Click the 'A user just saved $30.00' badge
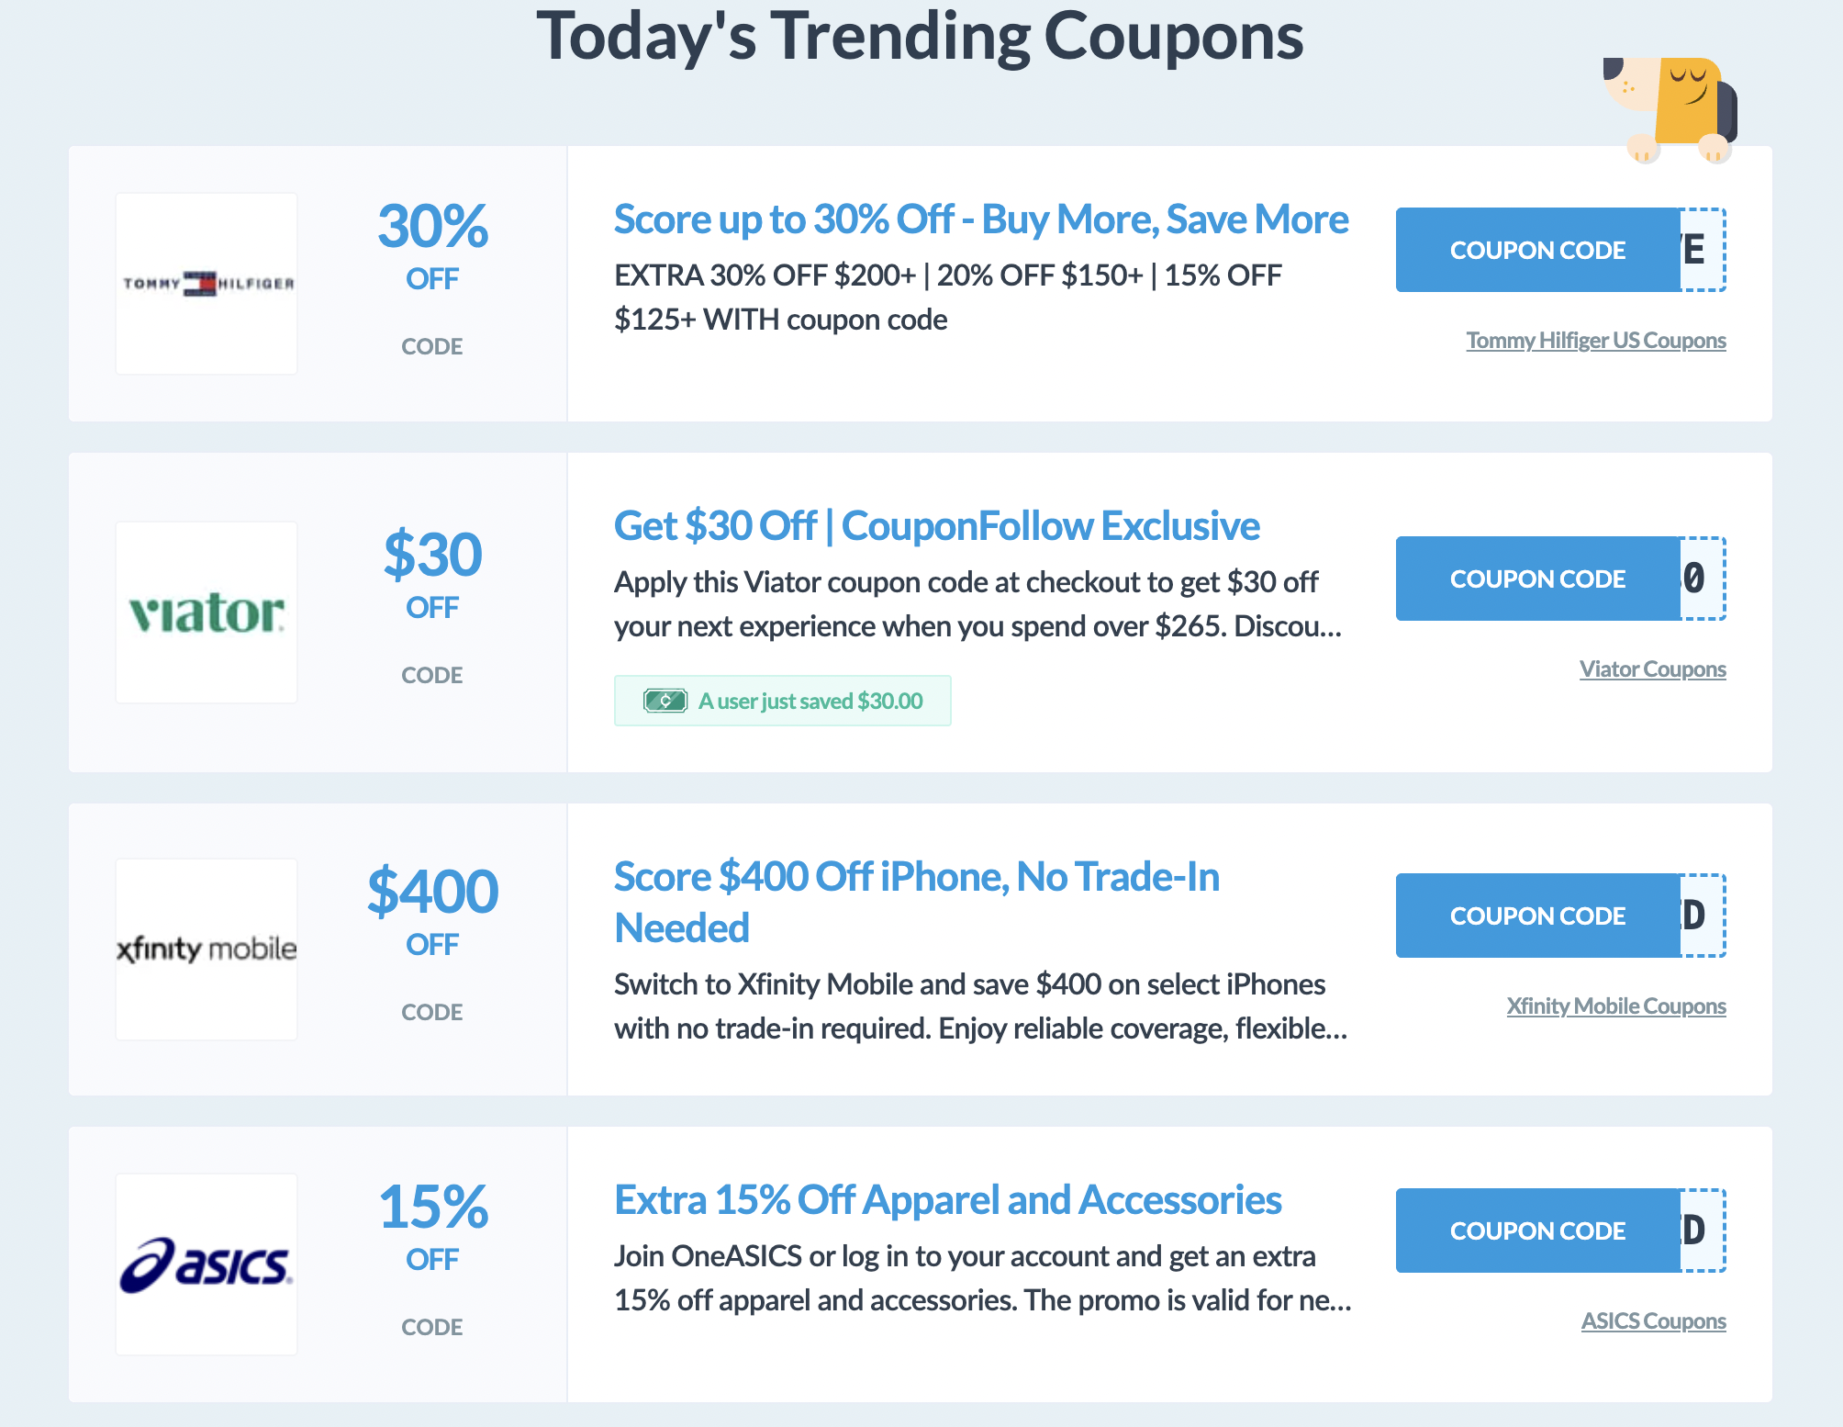This screenshot has width=1843, height=1427. [783, 702]
